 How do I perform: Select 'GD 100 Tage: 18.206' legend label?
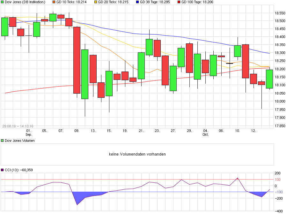click(x=197, y=2)
